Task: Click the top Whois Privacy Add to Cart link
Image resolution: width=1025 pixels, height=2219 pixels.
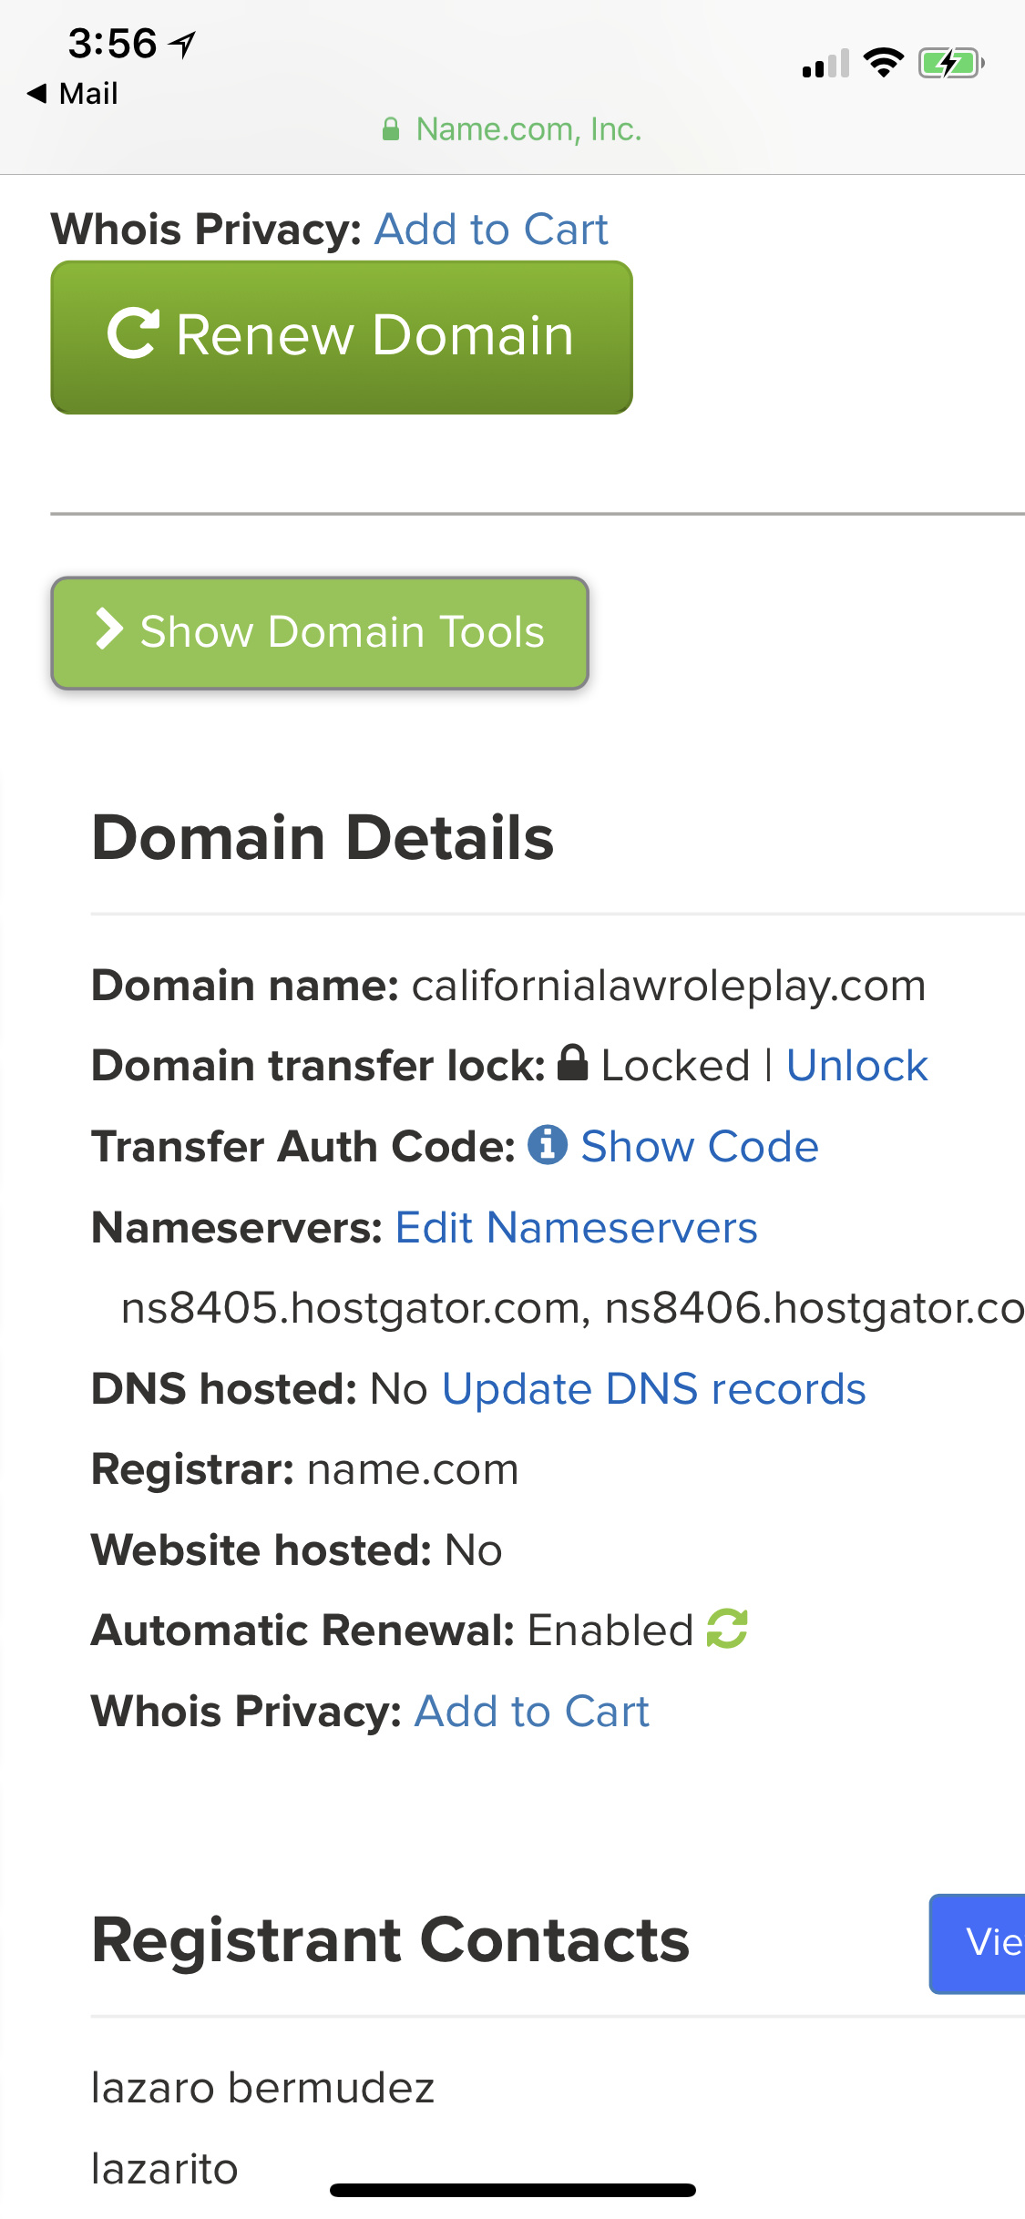Action: pos(491,229)
